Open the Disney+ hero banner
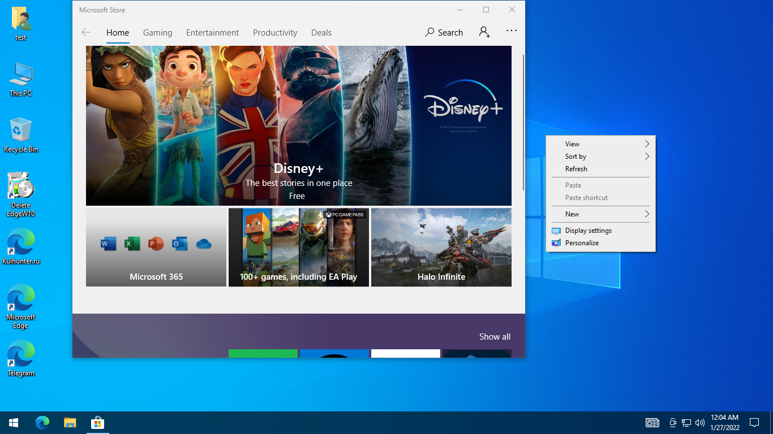773x434 pixels. pyautogui.click(x=299, y=126)
